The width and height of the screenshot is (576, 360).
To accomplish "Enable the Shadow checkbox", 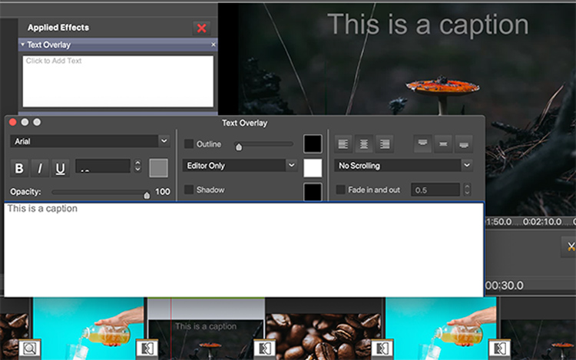I will [189, 190].
